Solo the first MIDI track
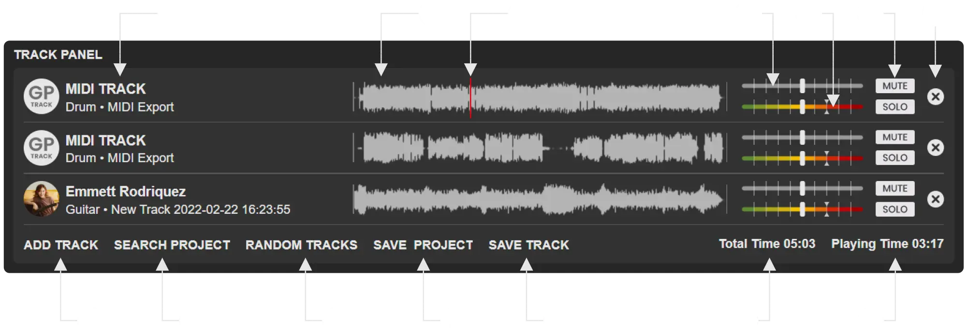 (895, 107)
